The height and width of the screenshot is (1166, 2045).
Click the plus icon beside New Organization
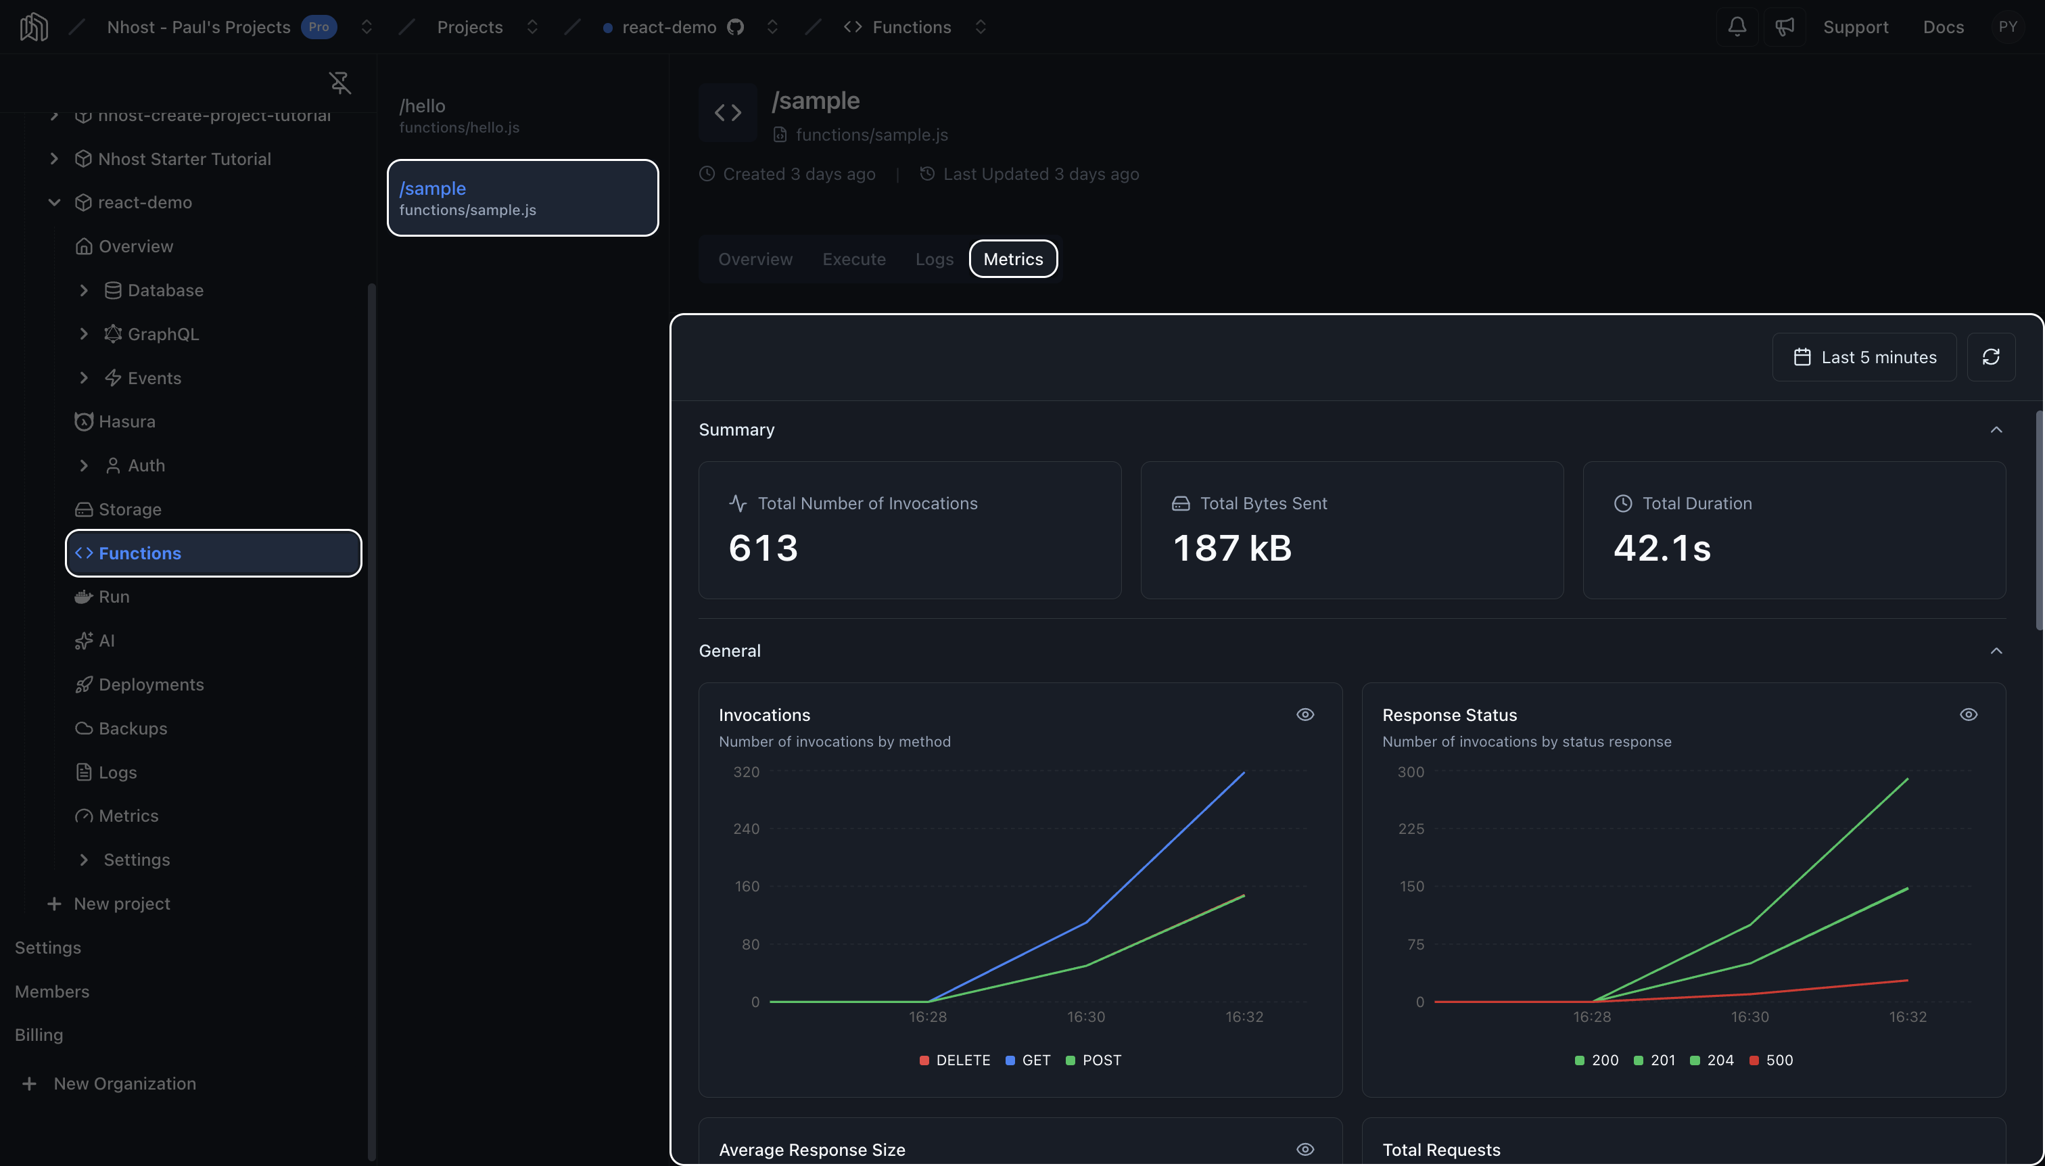(30, 1083)
